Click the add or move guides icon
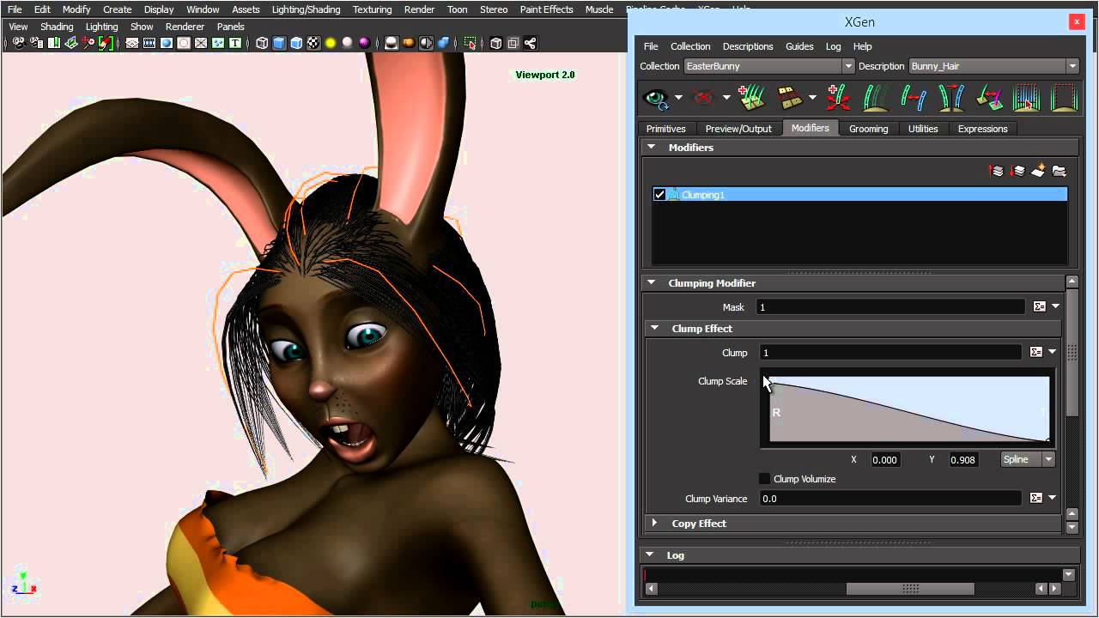1099x618 pixels. 838,98
